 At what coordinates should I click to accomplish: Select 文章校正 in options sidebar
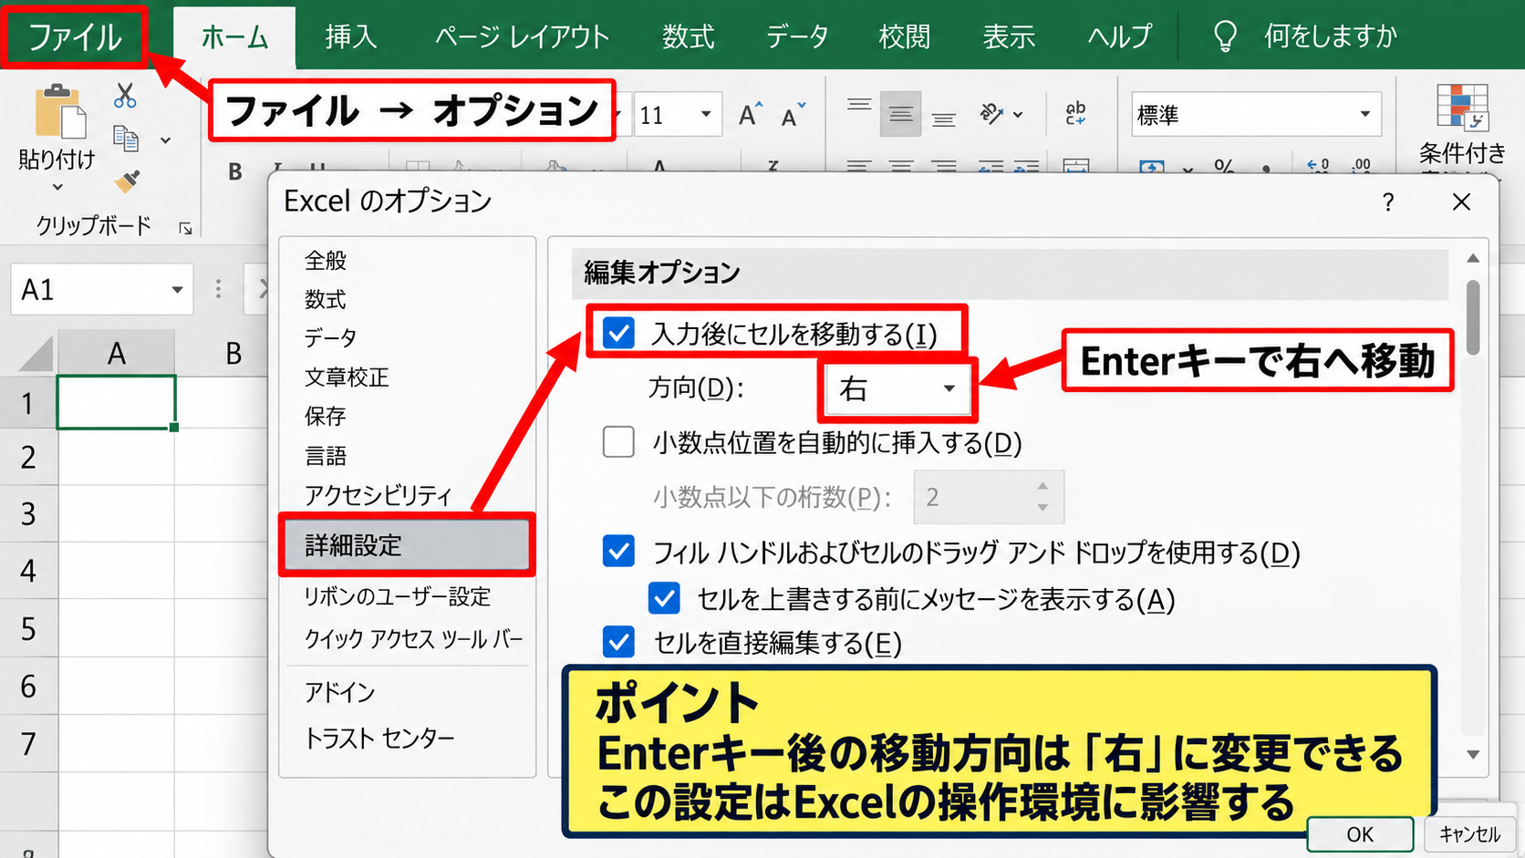pyautogui.click(x=347, y=377)
